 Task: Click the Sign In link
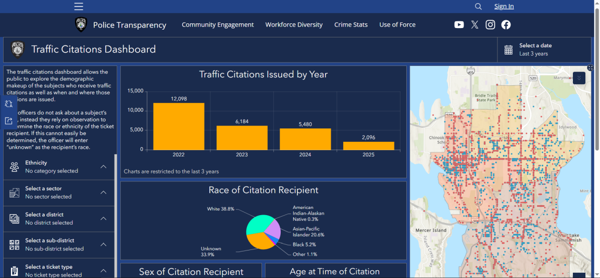coord(504,6)
